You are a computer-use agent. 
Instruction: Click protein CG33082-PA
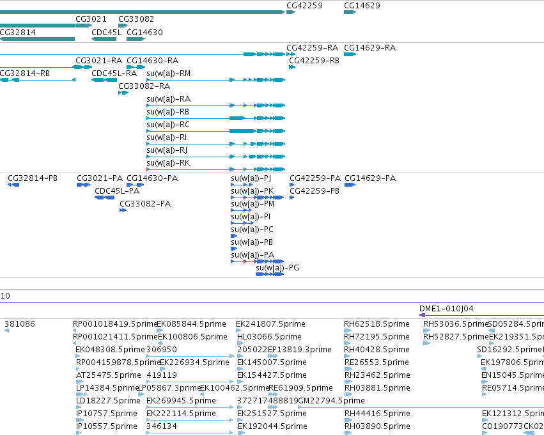click(145, 204)
